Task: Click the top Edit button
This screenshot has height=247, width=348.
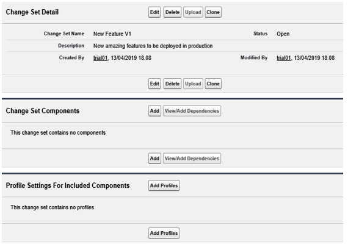Action: [x=154, y=12]
